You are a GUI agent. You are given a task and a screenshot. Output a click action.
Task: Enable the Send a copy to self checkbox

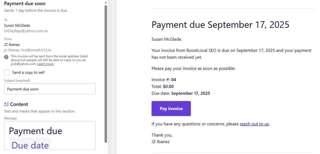click(x=7, y=72)
